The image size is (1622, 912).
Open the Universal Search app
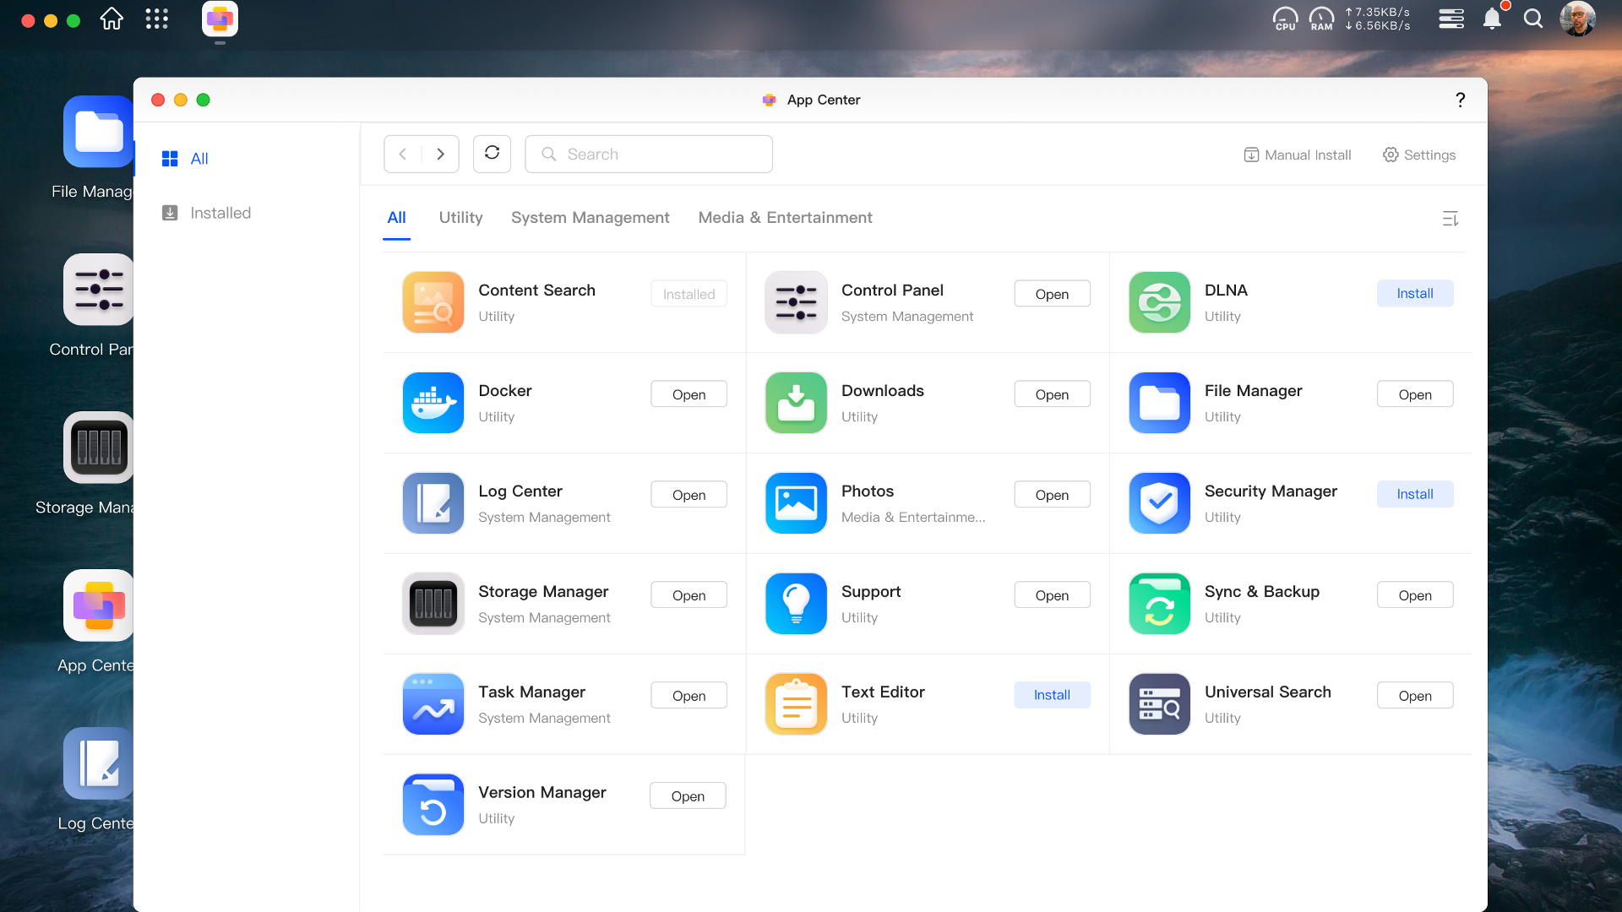tap(1413, 695)
